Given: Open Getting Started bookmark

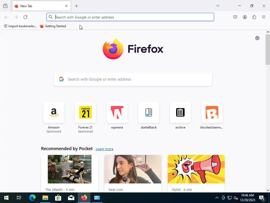Looking at the screenshot, I should [53, 26].
